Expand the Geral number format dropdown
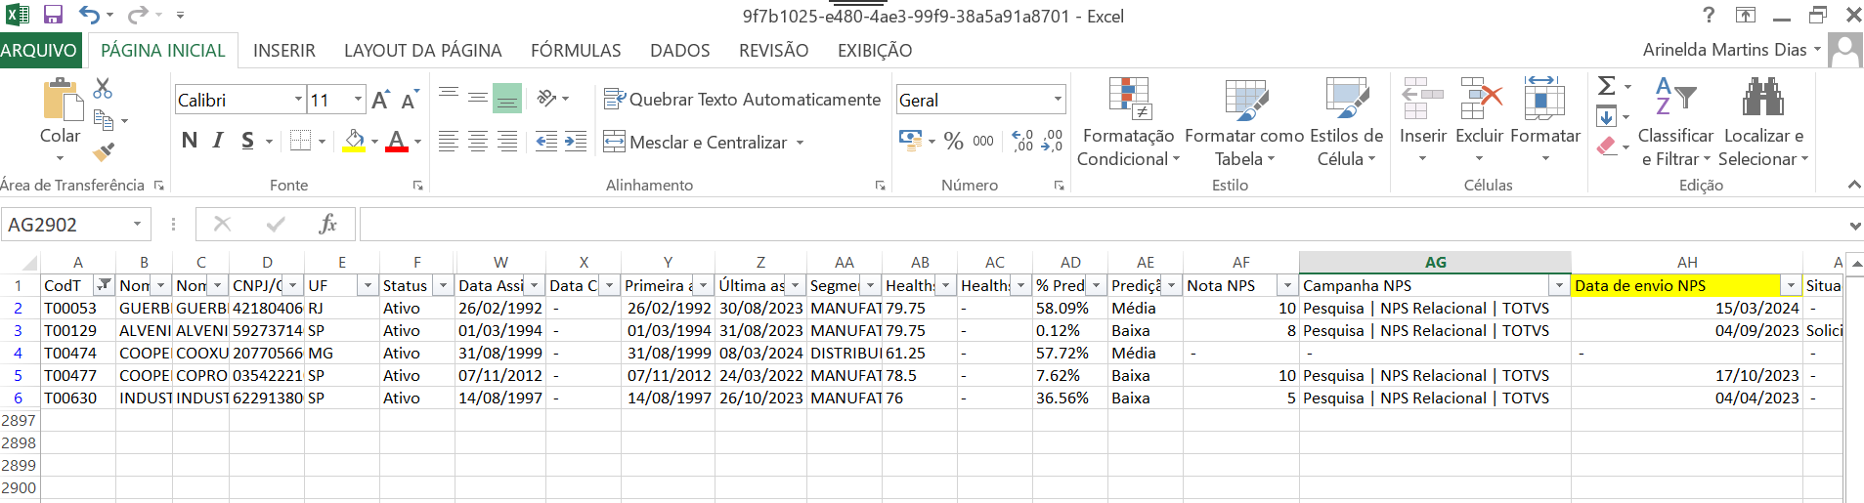The image size is (1864, 503). click(x=1058, y=100)
